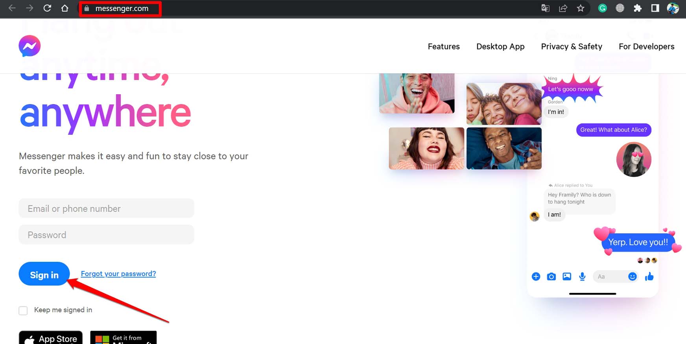Open the photo of three friends together
Viewport: 686px width, 344px height.
click(504, 104)
